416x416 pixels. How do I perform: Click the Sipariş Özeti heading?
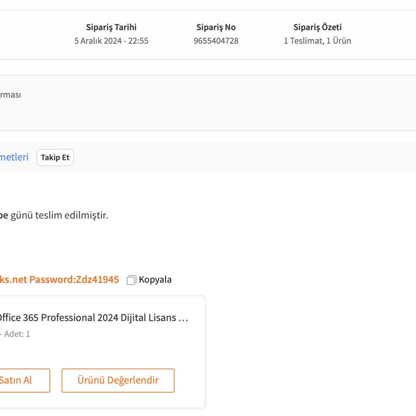317,27
